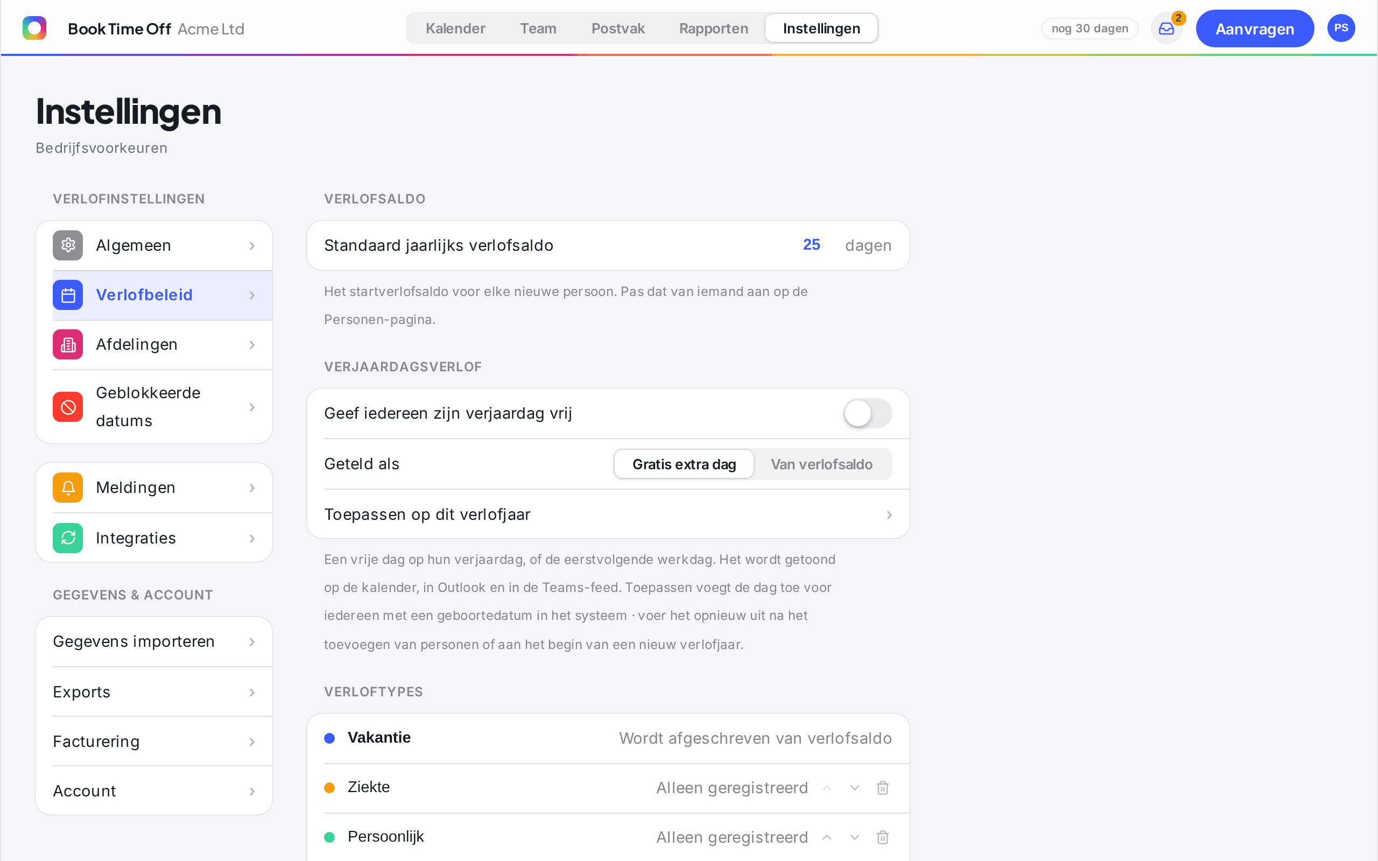This screenshot has width=1378, height=861.
Task: Click the Algemeen gear icon
Action: [68, 245]
